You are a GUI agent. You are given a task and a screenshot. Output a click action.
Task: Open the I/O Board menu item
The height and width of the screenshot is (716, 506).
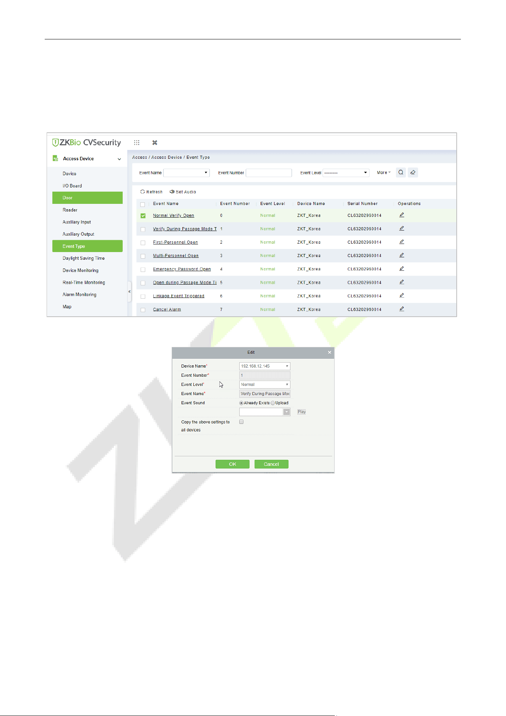click(72, 186)
